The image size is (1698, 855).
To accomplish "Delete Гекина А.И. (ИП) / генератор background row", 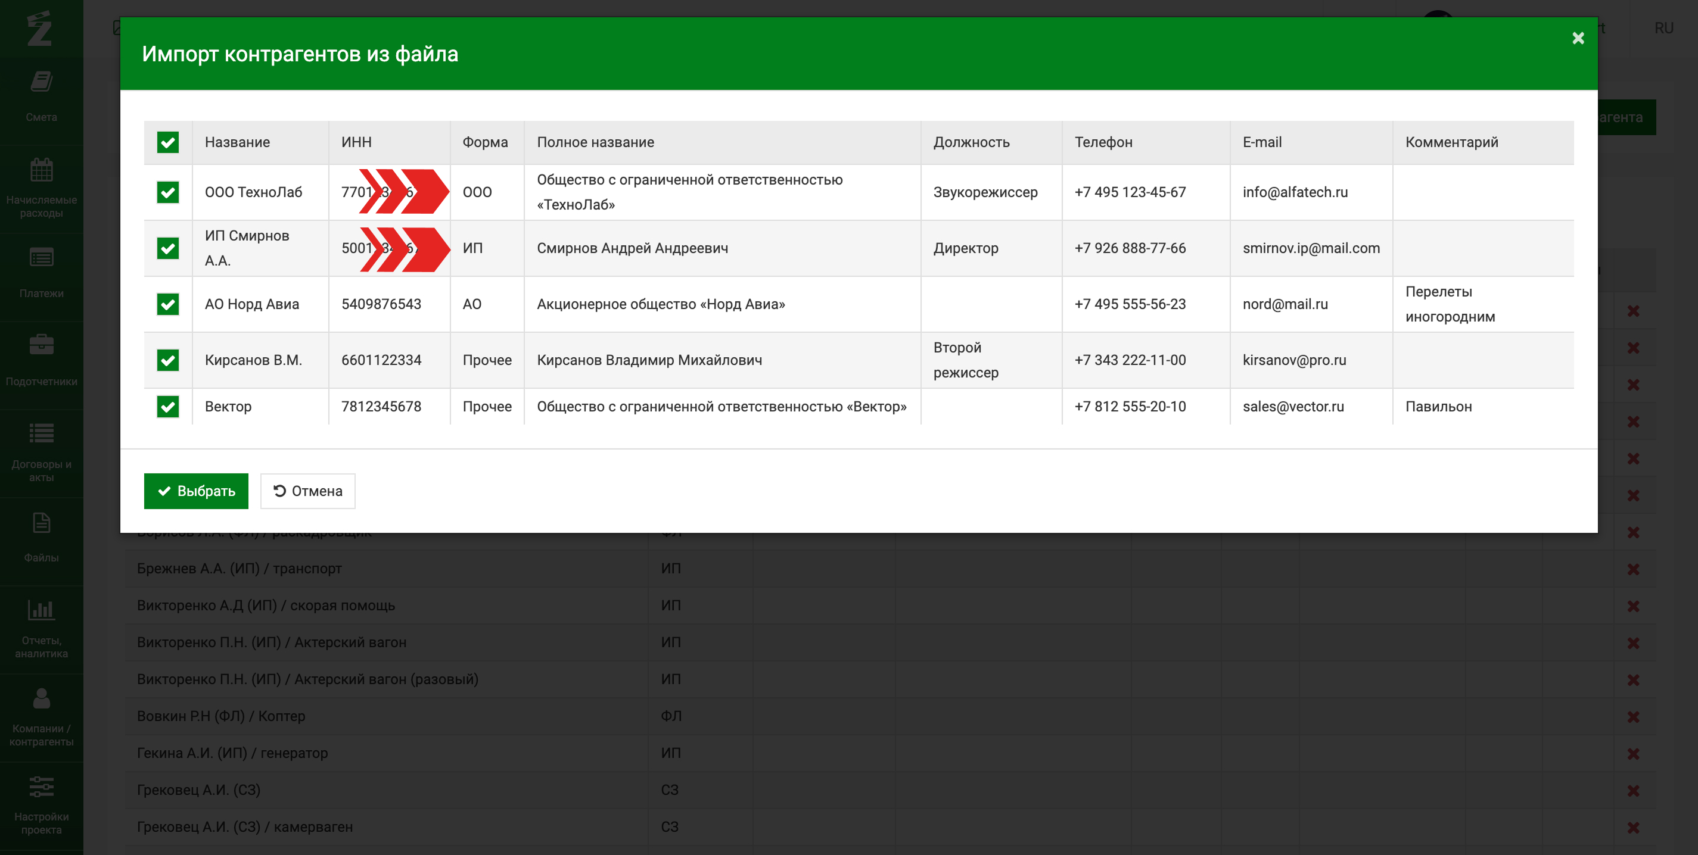I will coord(1632,754).
